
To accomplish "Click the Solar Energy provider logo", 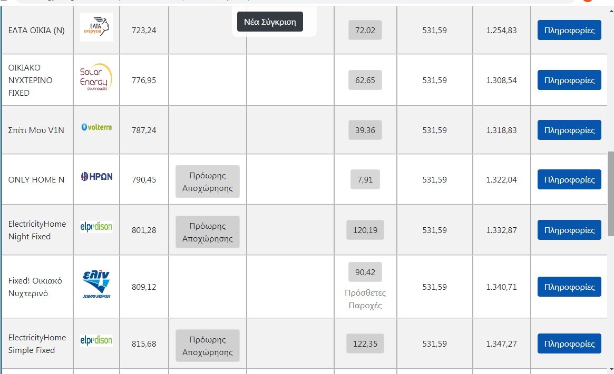I will (96, 77).
